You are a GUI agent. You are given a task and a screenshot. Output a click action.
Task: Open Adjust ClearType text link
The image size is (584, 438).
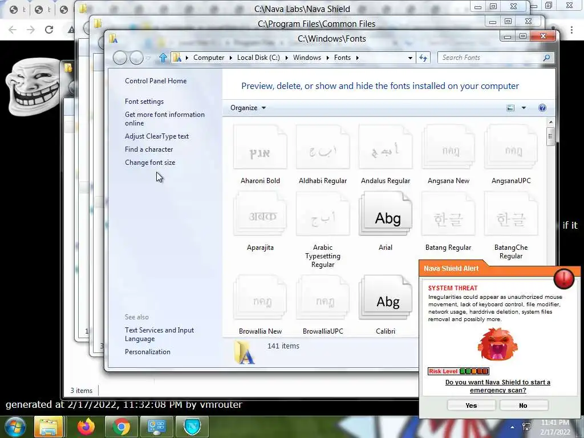(x=157, y=136)
